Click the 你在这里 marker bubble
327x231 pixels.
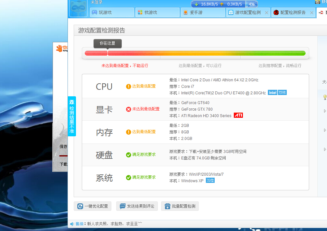(107, 43)
